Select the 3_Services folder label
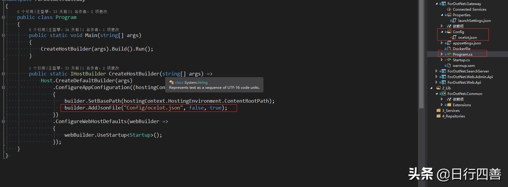Screen dimensions: 508x187 451,111
